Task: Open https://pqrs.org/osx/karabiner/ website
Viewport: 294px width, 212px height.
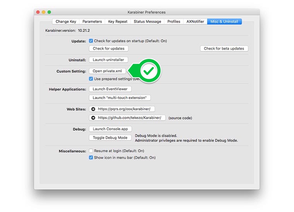Action: (122, 109)
